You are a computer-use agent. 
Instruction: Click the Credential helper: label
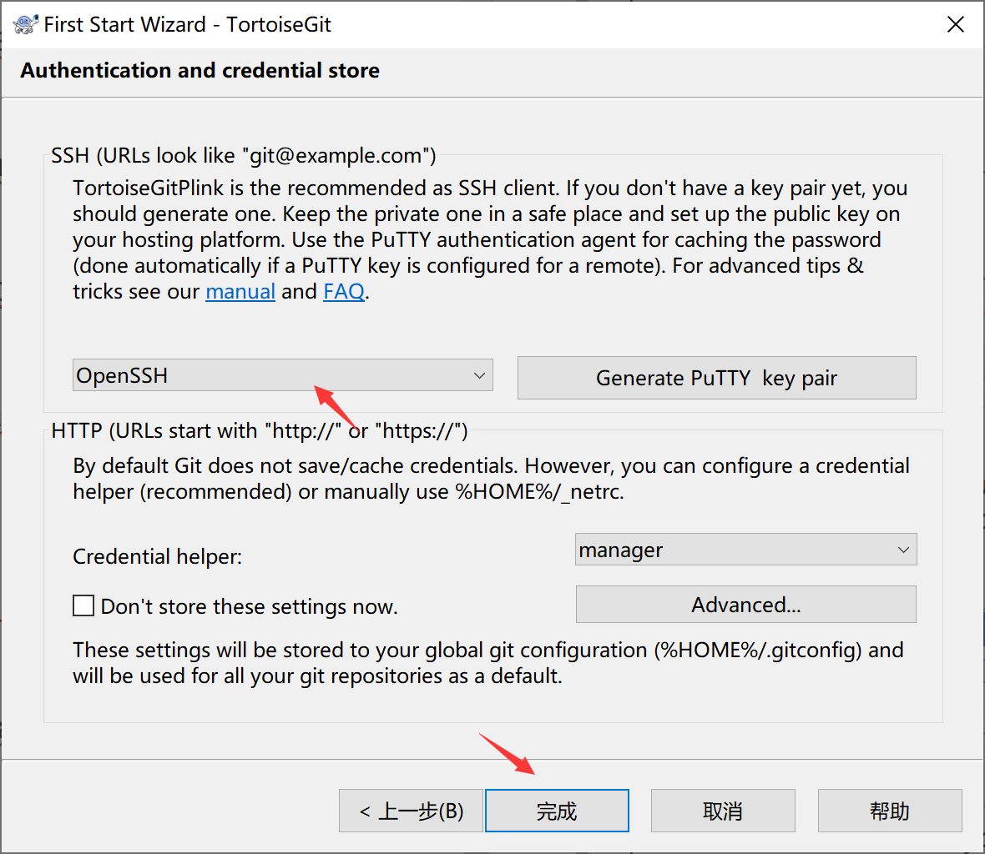(158, 556)
